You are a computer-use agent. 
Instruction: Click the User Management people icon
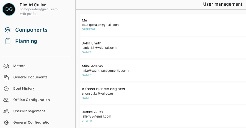coord(6,111)
